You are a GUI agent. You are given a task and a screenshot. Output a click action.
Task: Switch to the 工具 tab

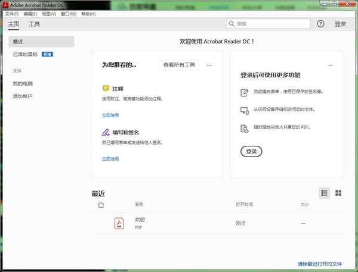click(x=34, y=24)
